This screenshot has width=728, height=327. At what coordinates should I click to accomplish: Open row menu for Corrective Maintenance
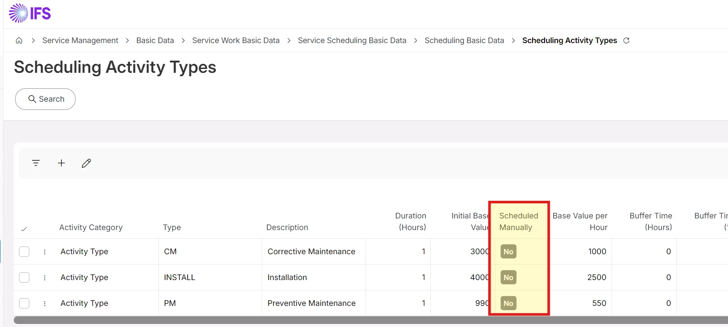(x=44, y=252)
